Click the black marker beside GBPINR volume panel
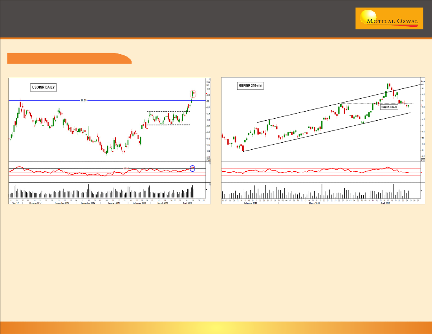The height and width of the screenshot is (334, 432). point(421,191)
